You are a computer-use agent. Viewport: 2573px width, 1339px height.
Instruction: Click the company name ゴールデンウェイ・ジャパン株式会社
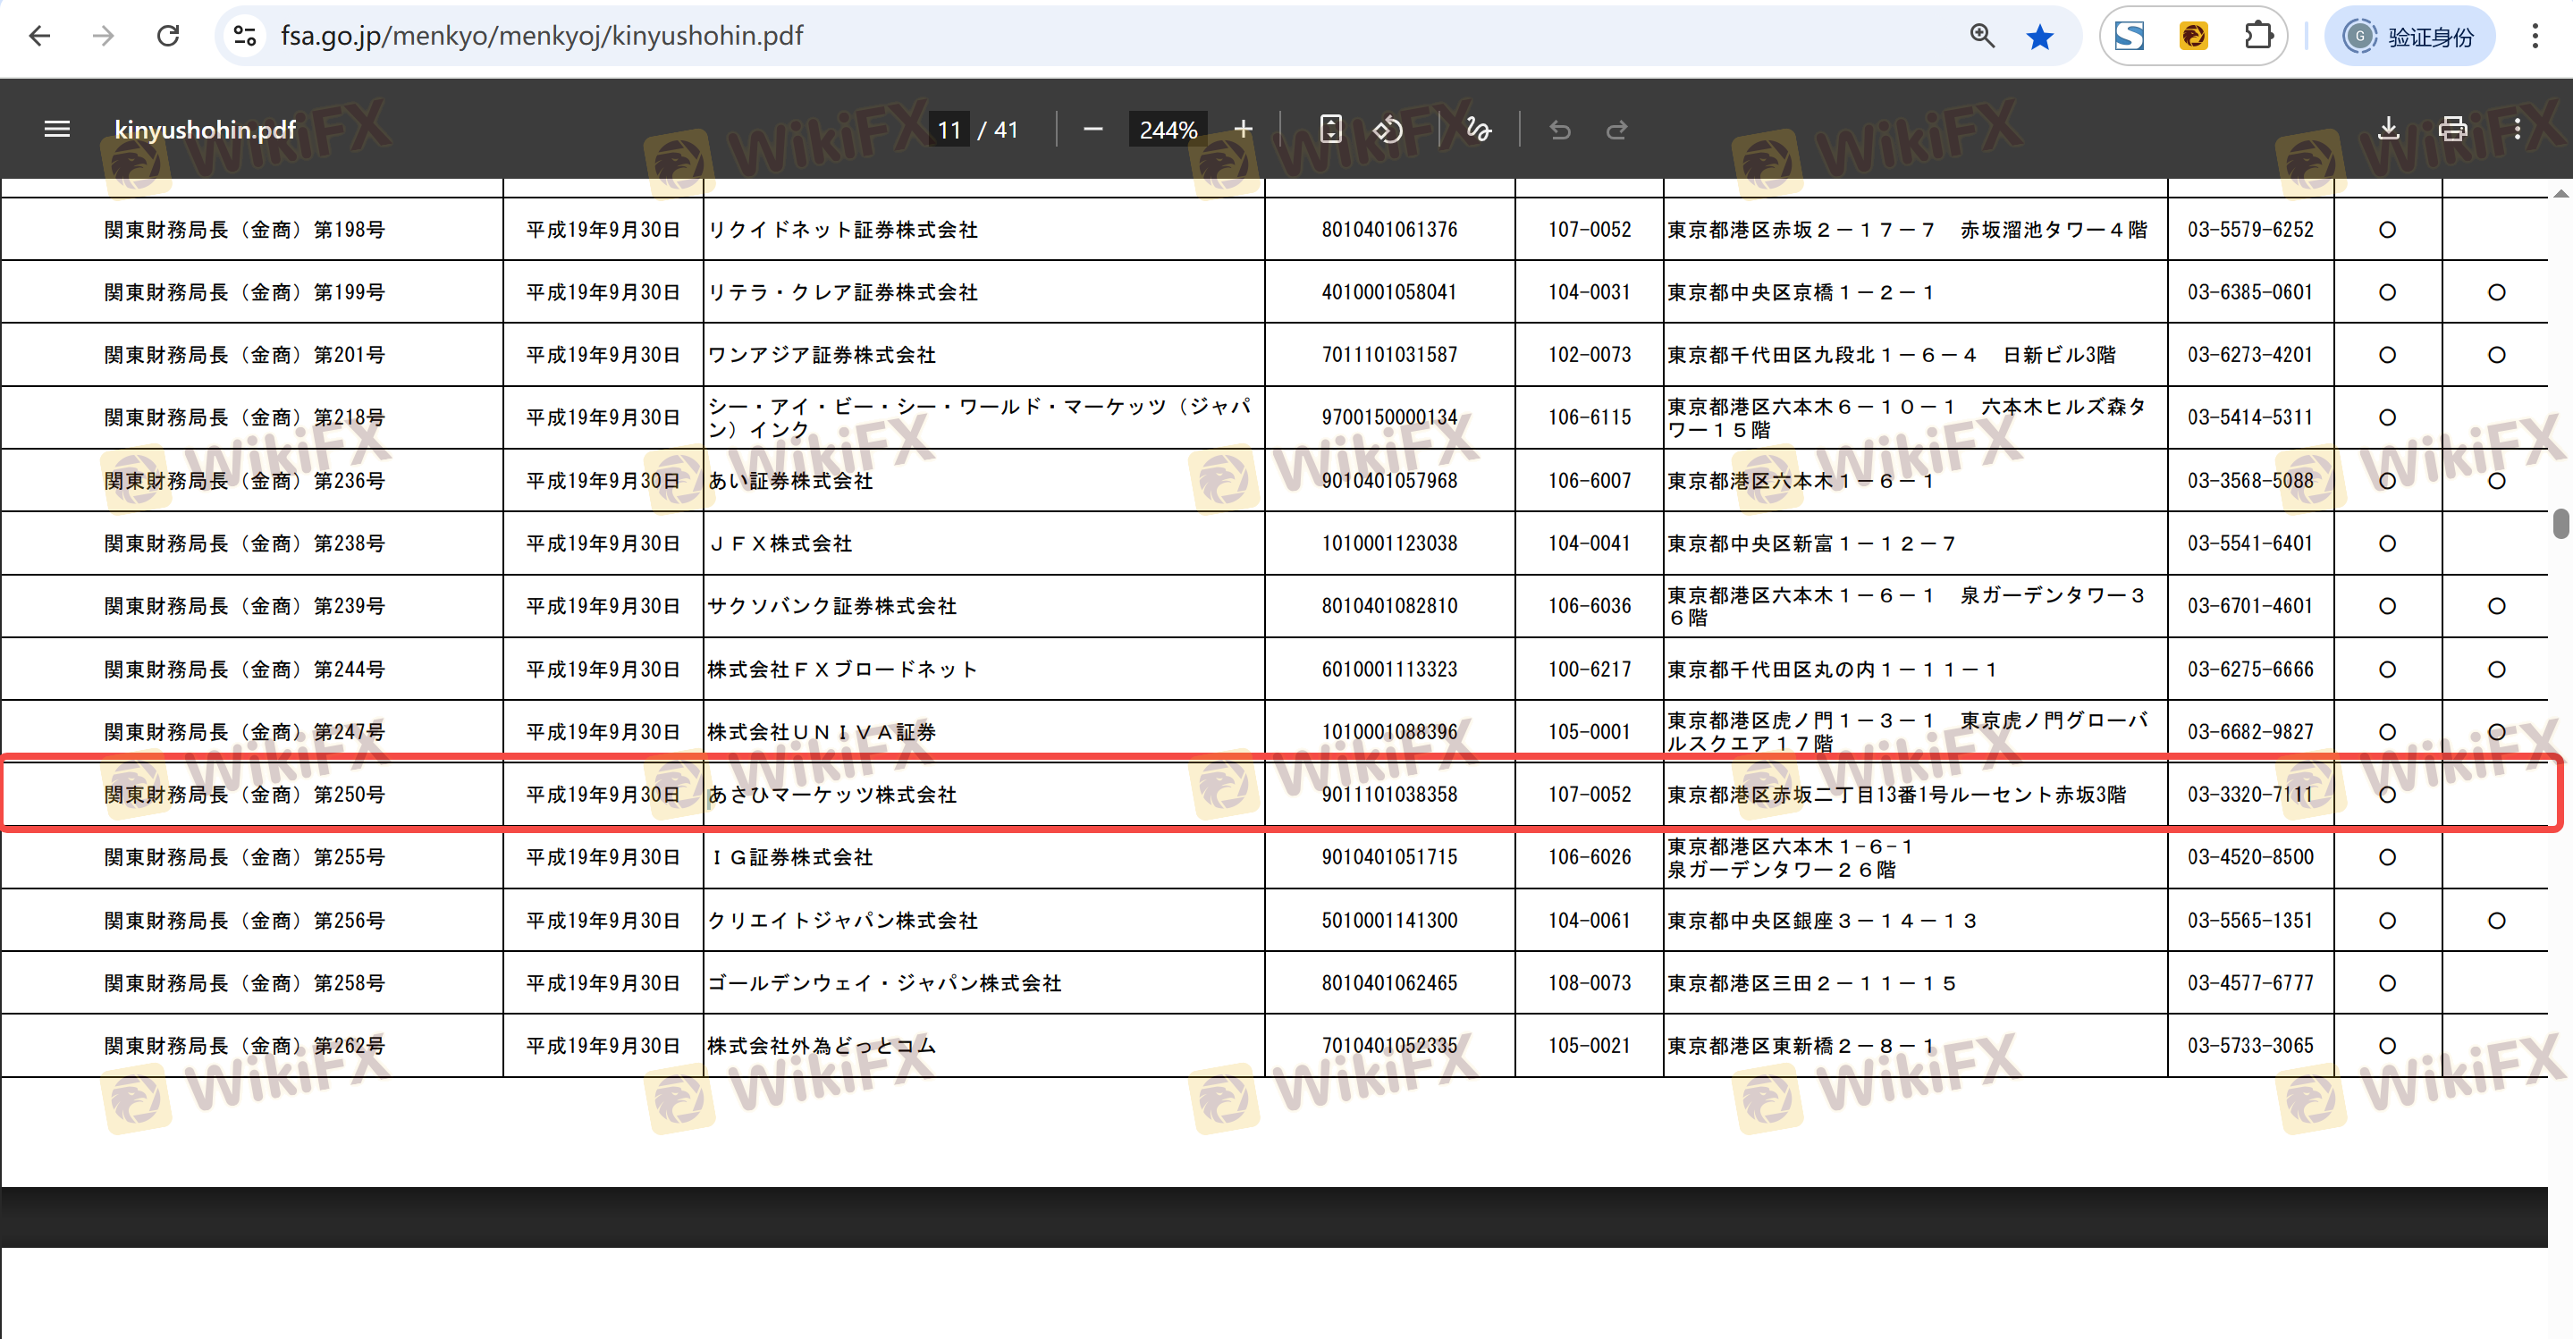[x=885, y=984]
